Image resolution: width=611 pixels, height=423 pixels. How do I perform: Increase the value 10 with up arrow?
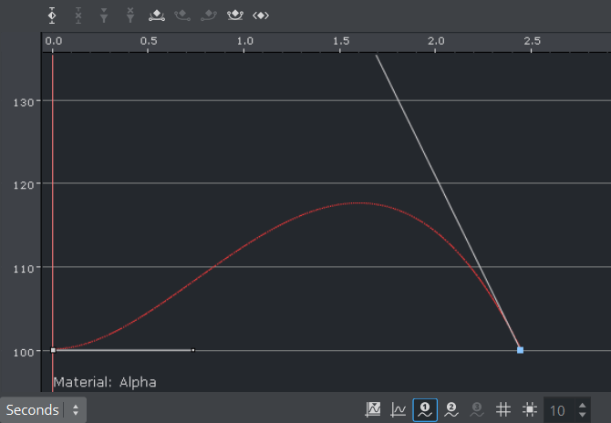(583, 405)
